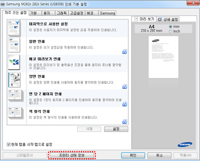Click the '스타일리시' button
200x161 pixels.
click(x=25, y=155)
